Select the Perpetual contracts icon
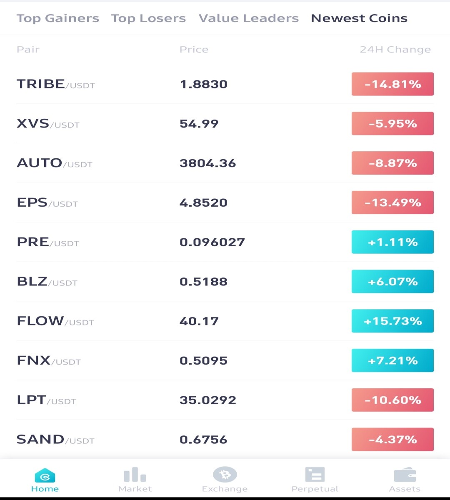 point(315,475)
